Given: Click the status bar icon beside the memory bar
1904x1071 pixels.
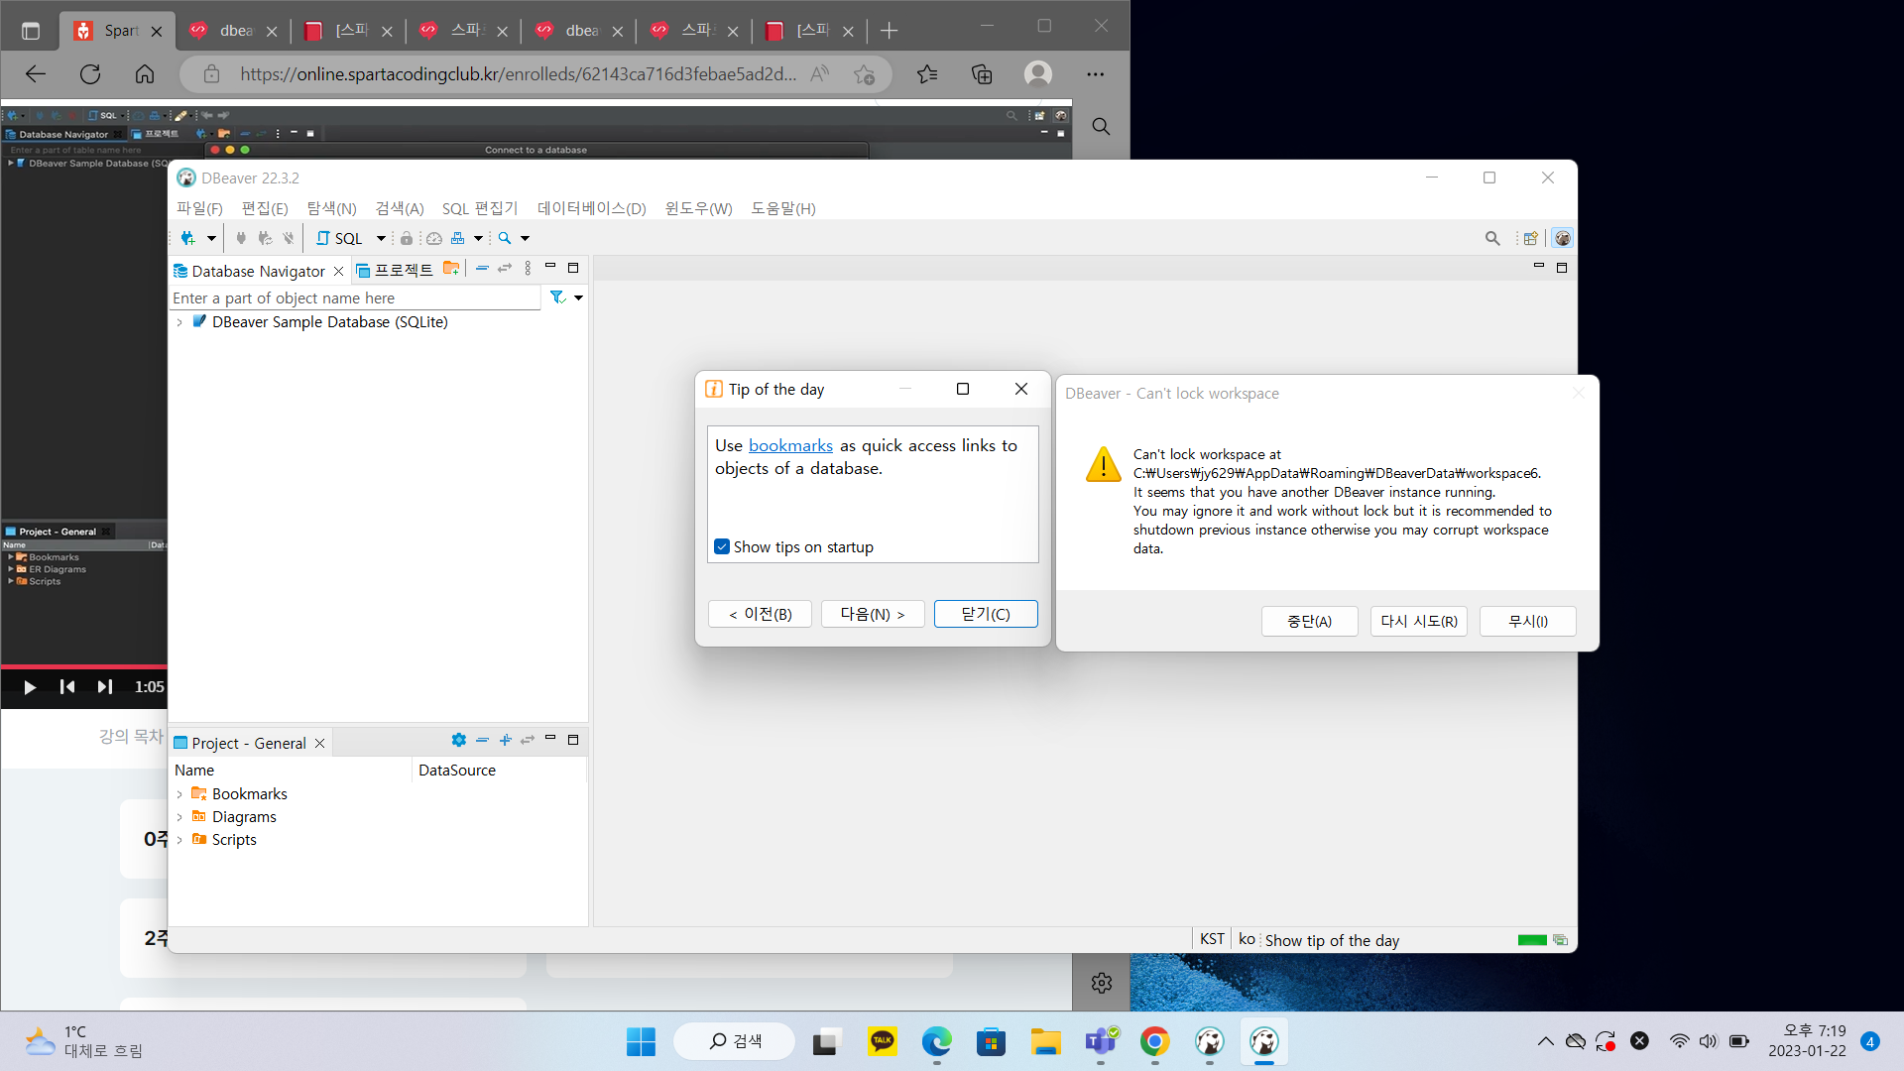Looking at the screenshot, I should [1561, 940].
